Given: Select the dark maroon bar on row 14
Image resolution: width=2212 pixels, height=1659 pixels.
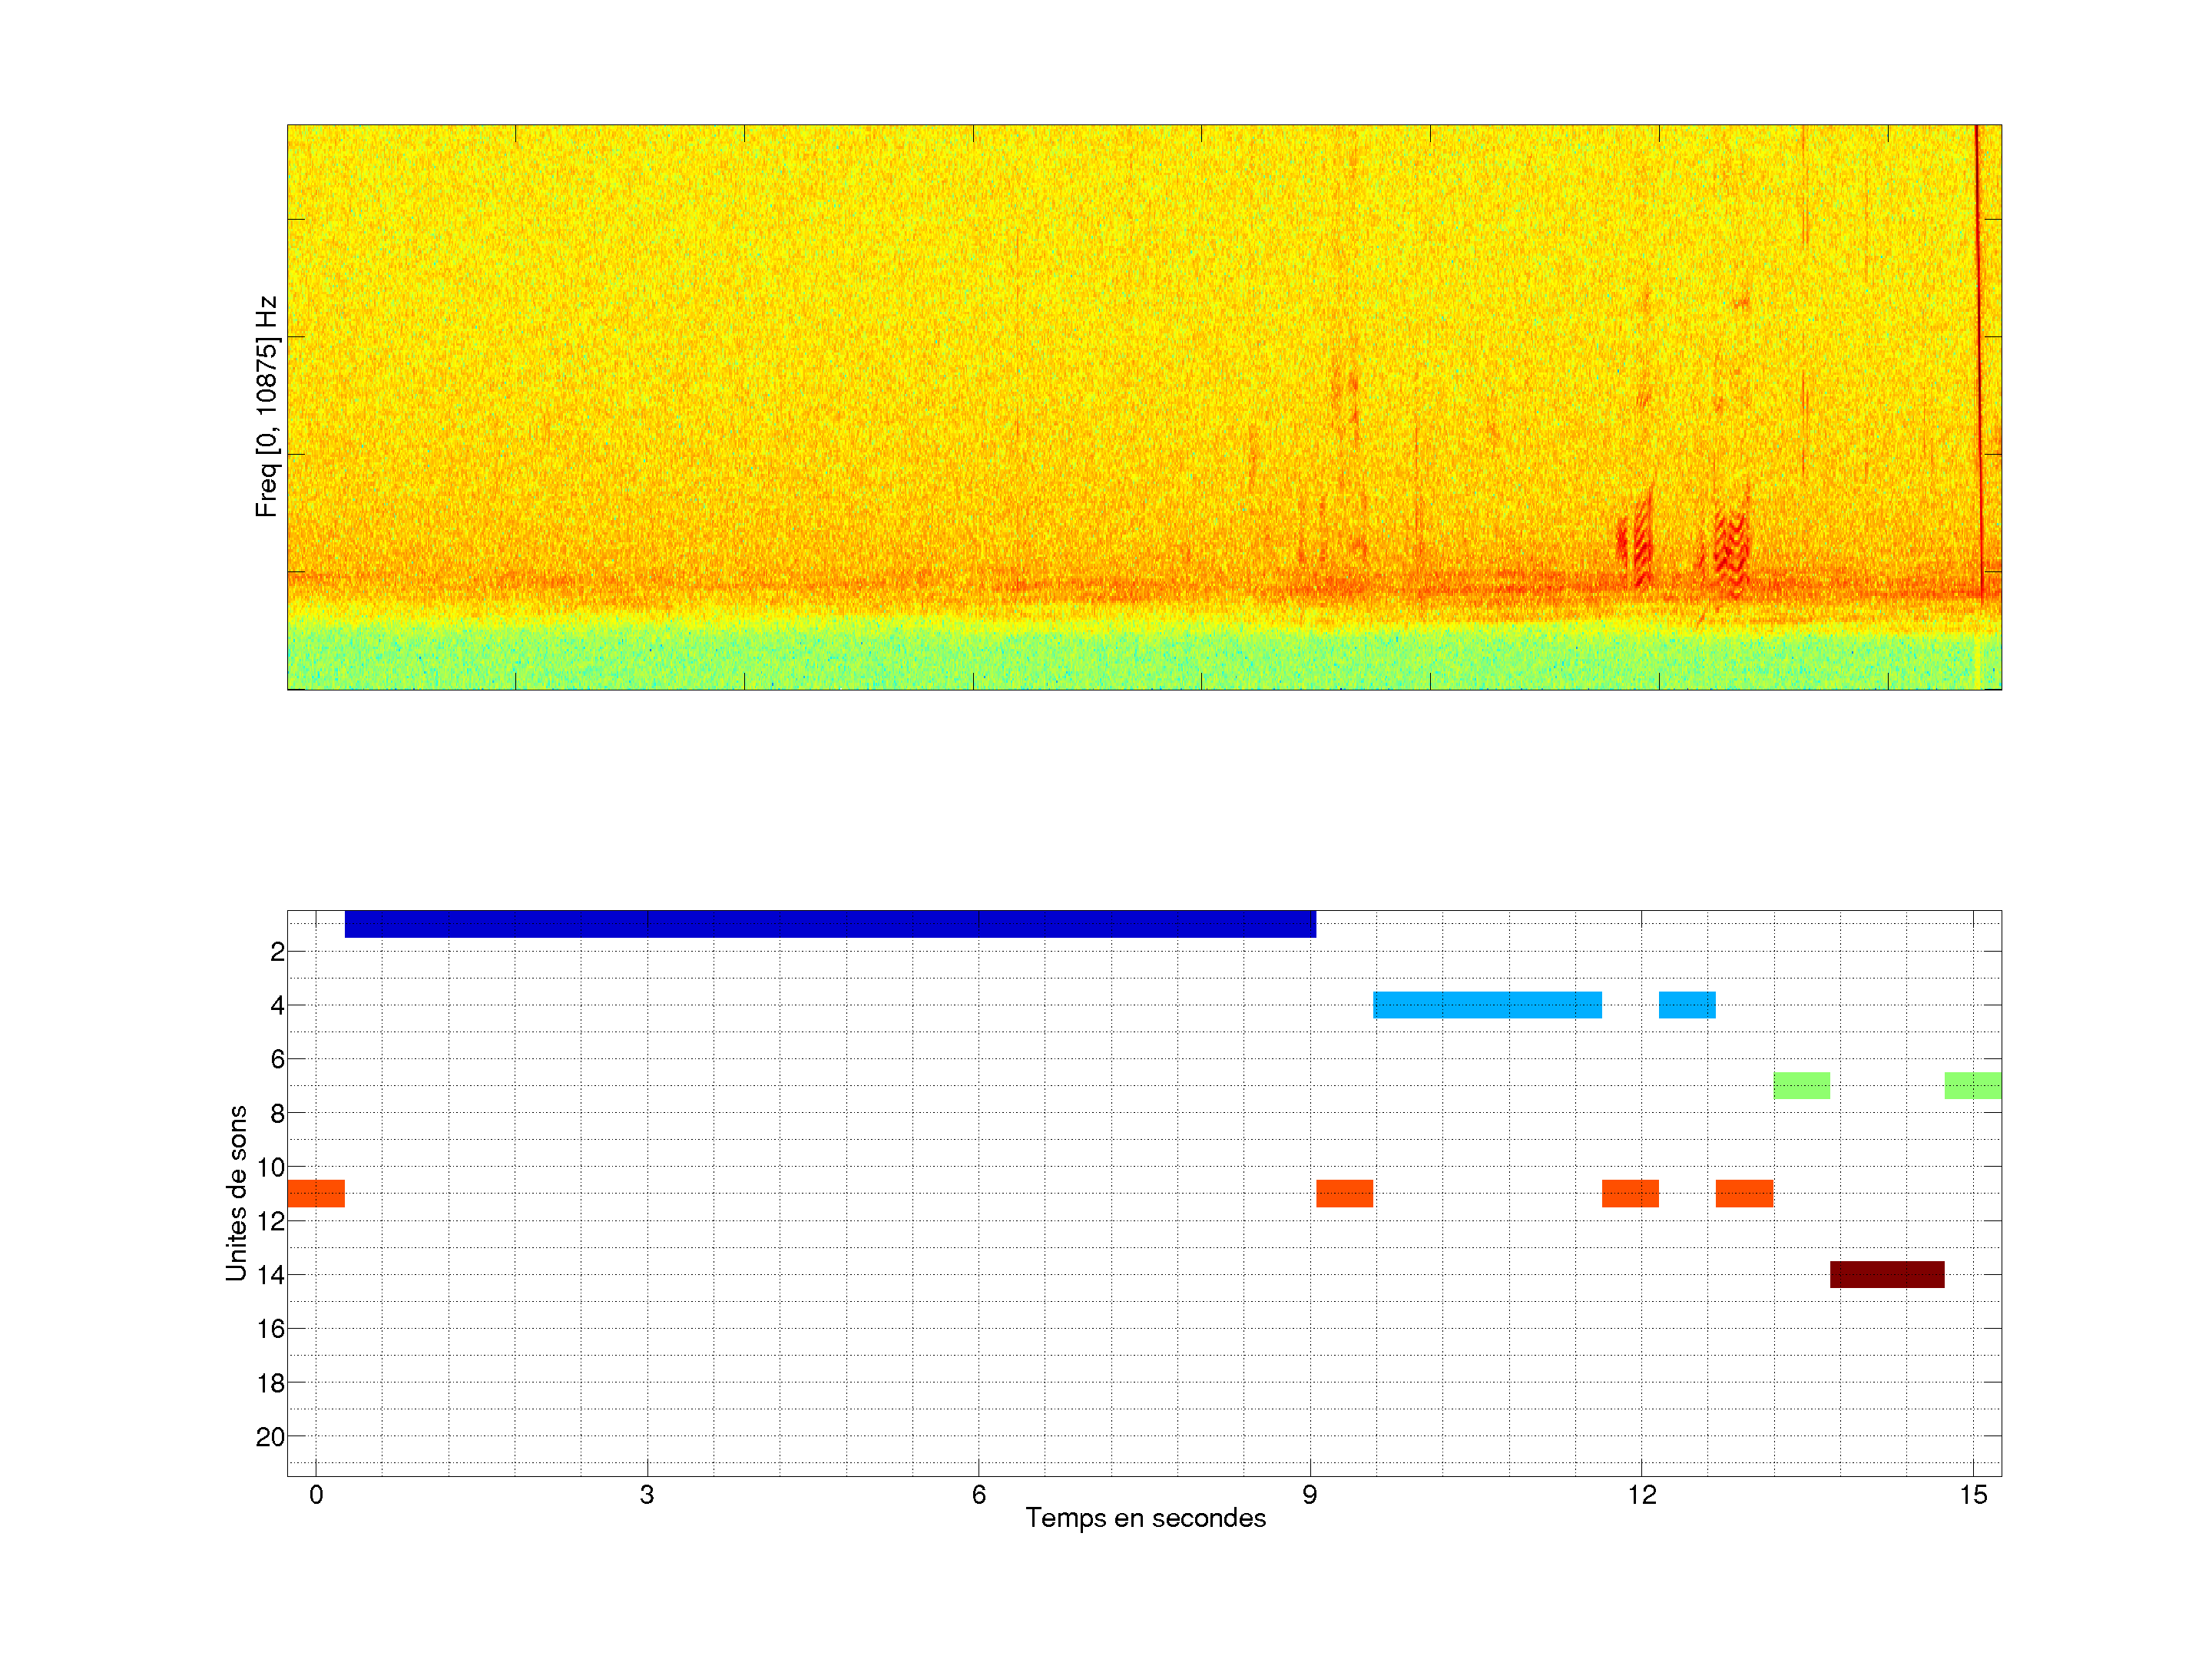Looking at the screenshot, I should click(1887, 1274).
